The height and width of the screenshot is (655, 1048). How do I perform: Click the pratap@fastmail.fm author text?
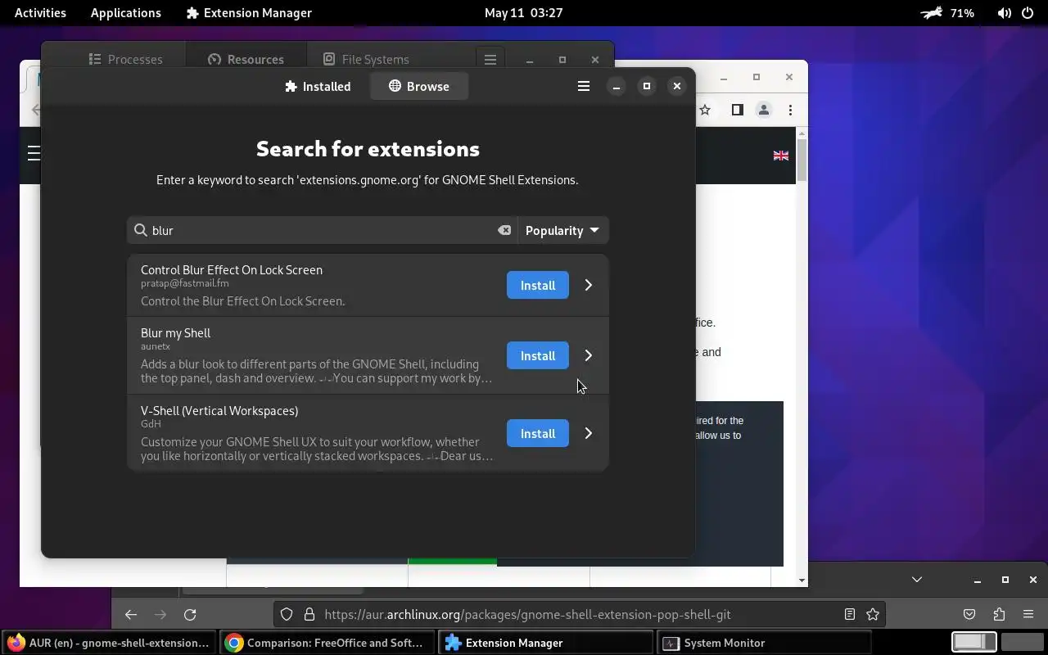point(185,283)
